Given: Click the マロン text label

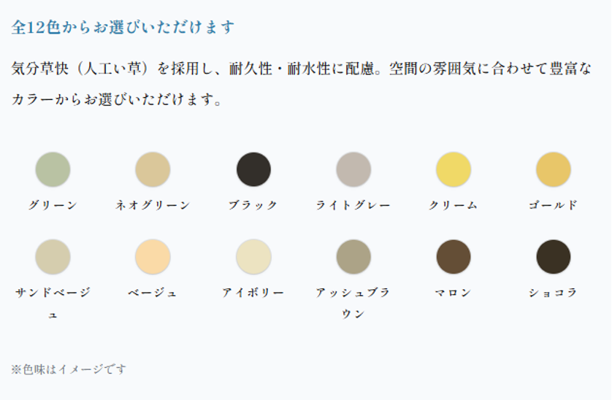Looking at the screenshot, I should [x=453, y=292].
